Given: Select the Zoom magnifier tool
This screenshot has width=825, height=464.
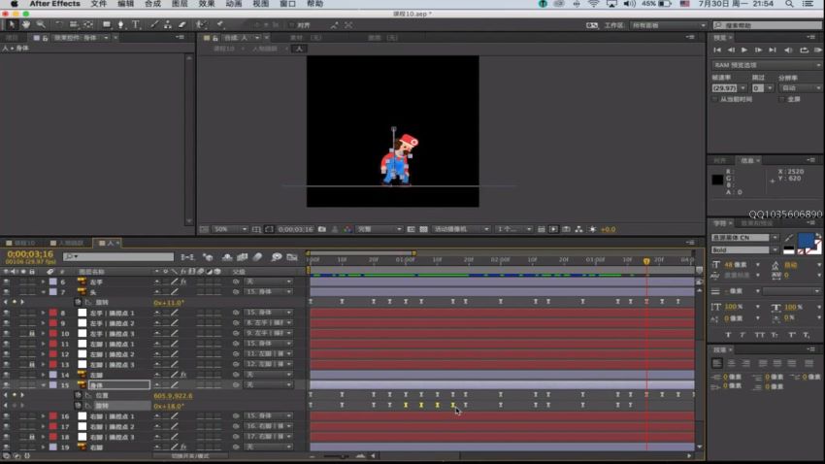Looking at the screenshot, I should tap(41, 24).
